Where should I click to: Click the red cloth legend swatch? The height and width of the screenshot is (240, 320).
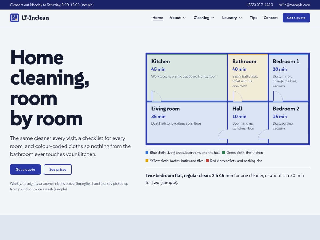(x=207, y=161)
